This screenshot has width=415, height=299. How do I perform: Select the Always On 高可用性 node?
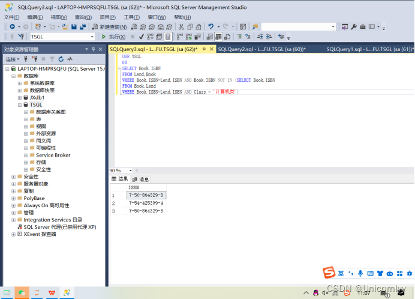point(46,205)
